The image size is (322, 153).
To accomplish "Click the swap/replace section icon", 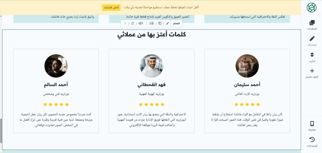I will pos(132,24).
